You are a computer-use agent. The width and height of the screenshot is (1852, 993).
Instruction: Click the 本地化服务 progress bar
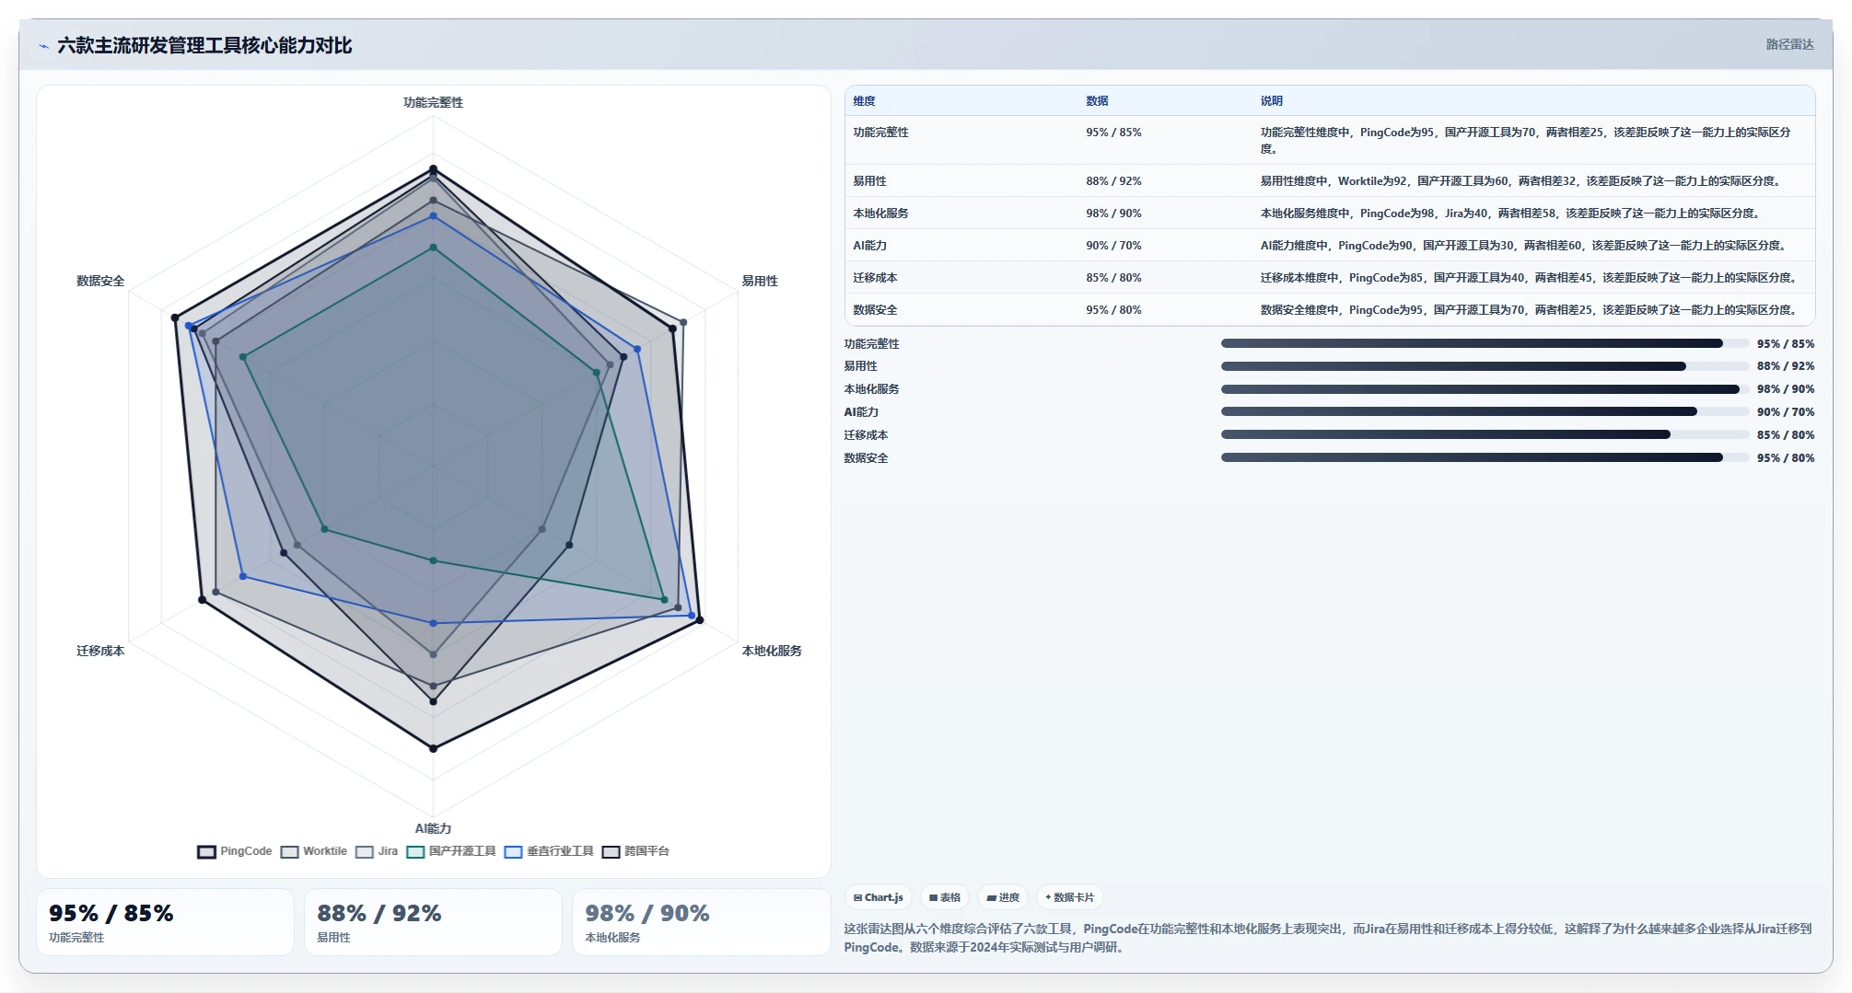[x=1485, y=389]
